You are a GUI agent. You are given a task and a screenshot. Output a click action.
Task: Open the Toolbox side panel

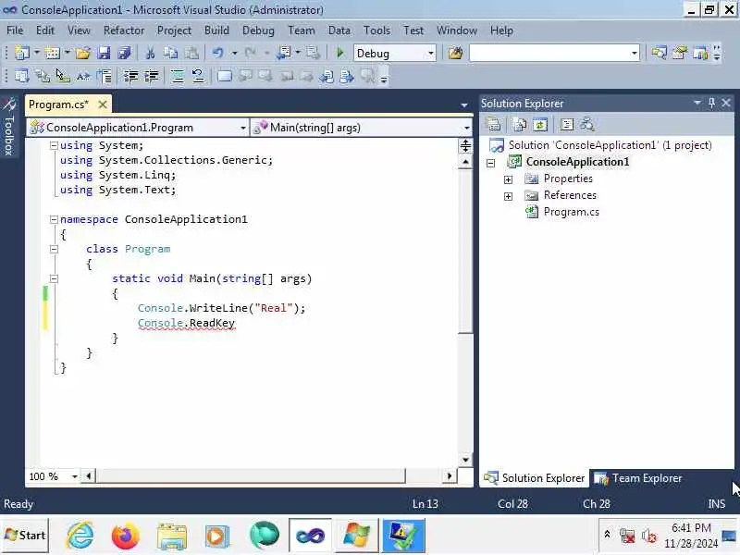(9, 127)
